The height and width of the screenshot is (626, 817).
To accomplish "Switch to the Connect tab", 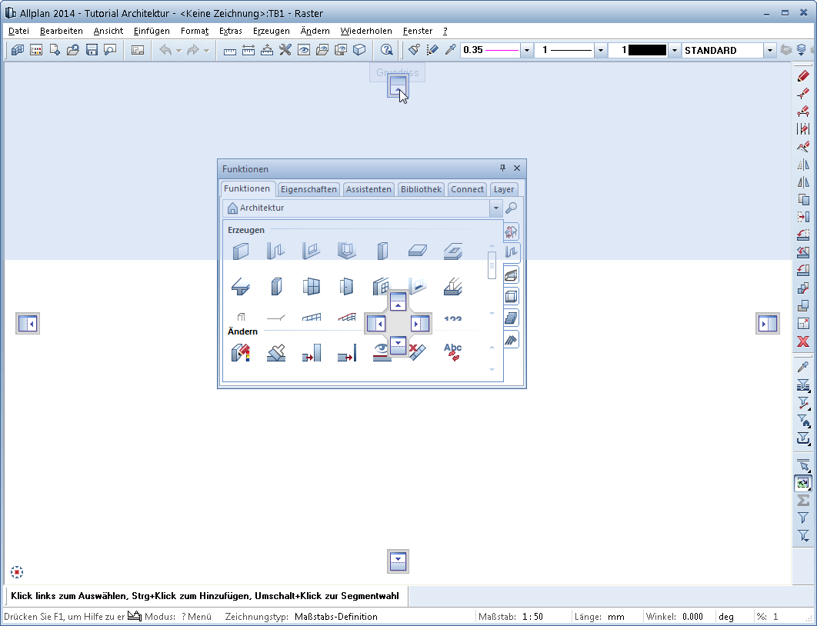I will point(468,189).
